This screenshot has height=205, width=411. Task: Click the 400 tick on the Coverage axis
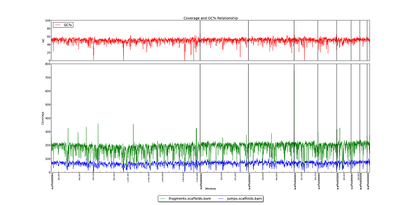tap(47, 118)
